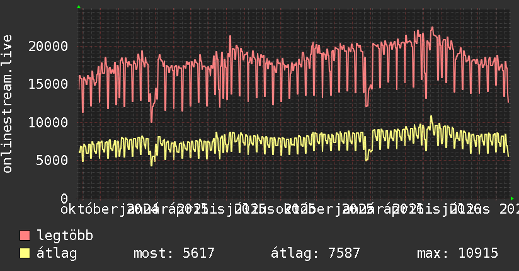Screen dimensions: 519x271
Task: Click the "átlag: 7587" average statistic
Action: pos(315,253)
